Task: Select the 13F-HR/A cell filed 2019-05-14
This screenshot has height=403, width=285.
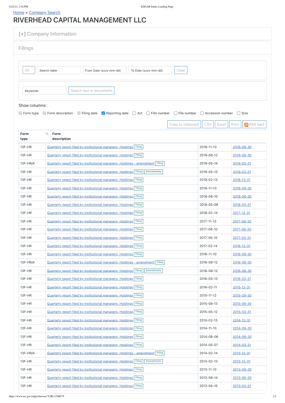Action: point(32,163)
